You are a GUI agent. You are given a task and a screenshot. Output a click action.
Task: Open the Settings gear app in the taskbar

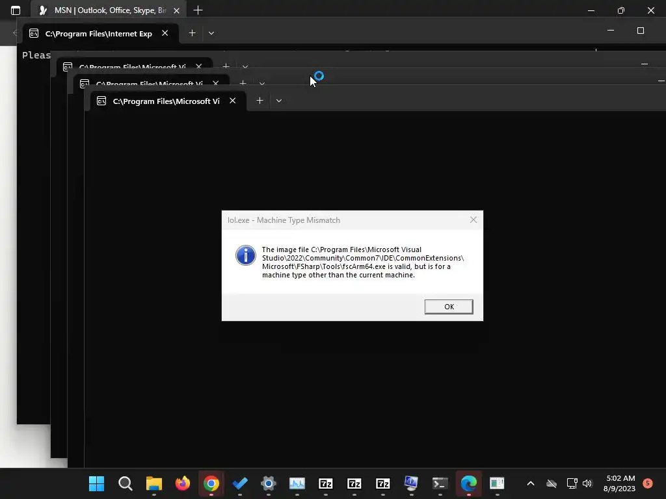click(269, 483)
